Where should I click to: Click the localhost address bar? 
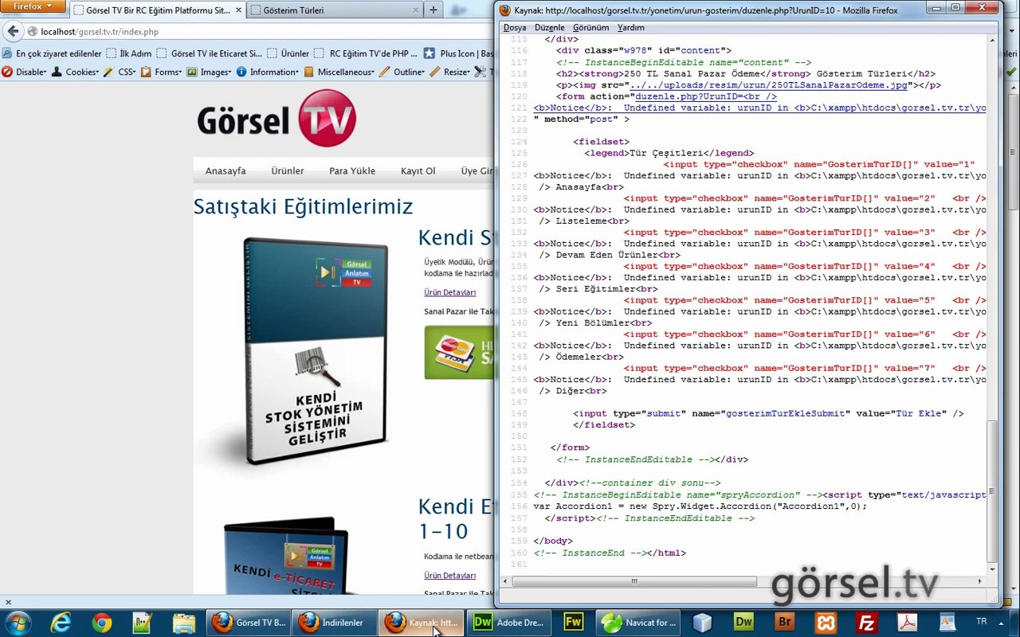click(255, 32)
